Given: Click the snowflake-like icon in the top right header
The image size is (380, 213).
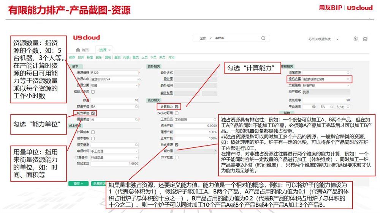Looking at the screenshot, I should coord(356,39).
